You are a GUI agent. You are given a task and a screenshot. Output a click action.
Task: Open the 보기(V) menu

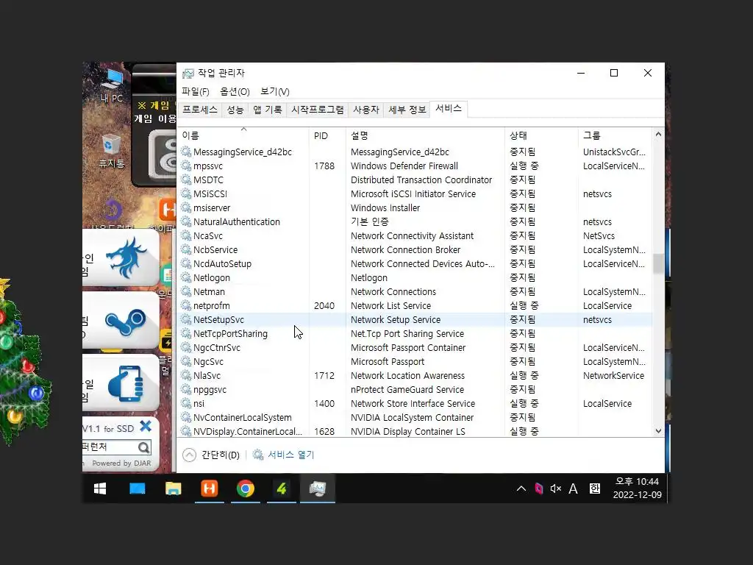click(275, 91)
